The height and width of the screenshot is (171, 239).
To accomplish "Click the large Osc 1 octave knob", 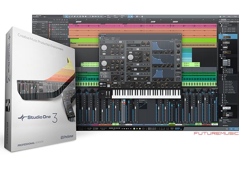I will (x=104, y=48).
